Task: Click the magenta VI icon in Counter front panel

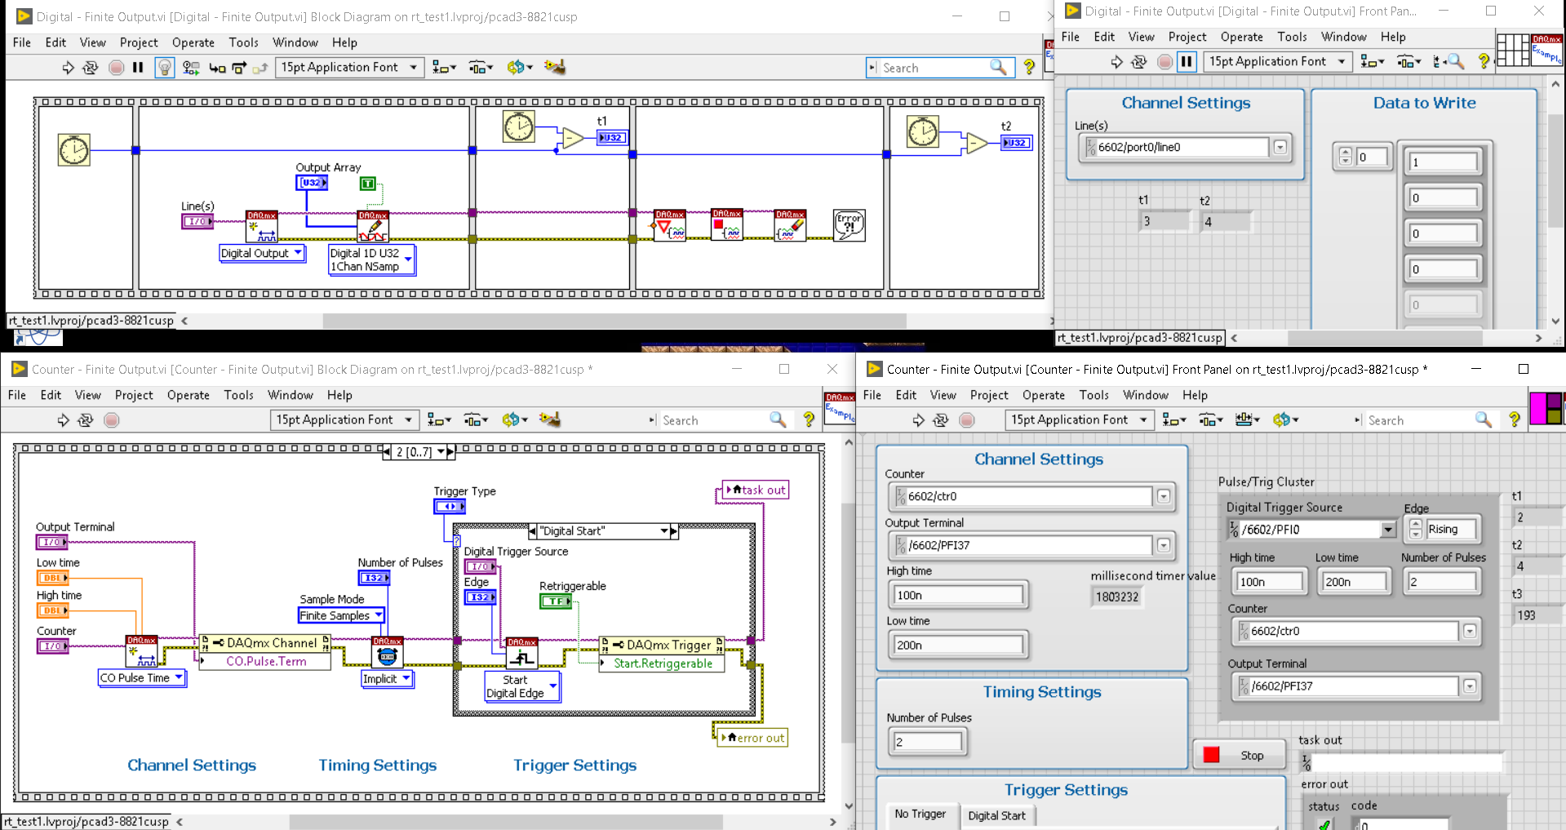Action: (1546, 408)
